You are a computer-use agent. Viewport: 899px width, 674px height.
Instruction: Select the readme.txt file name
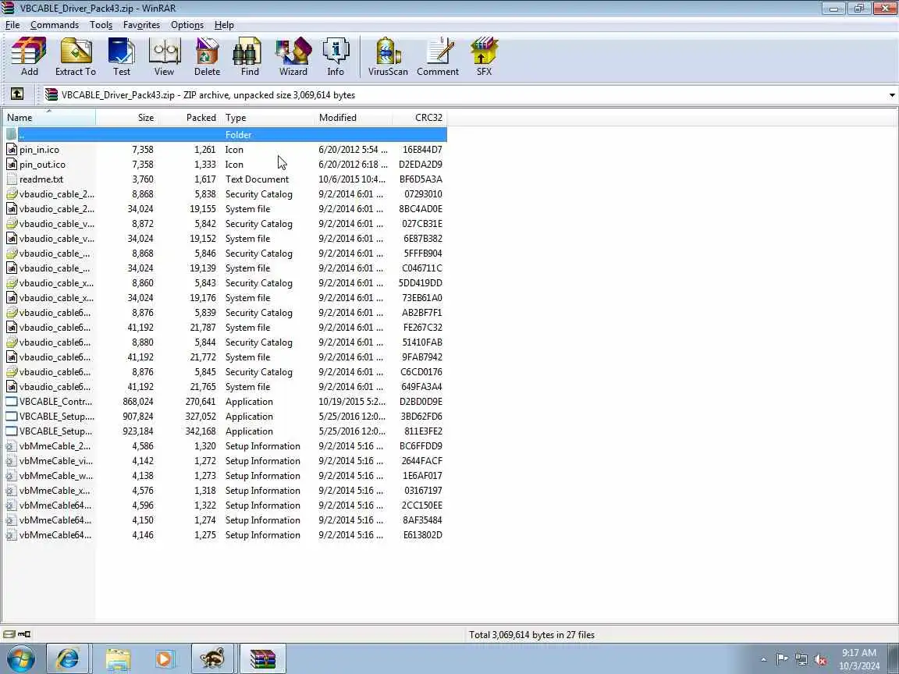tap(41, 179)
